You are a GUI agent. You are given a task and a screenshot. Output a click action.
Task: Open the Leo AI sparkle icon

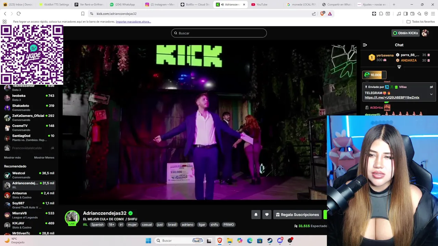point(419,14)
